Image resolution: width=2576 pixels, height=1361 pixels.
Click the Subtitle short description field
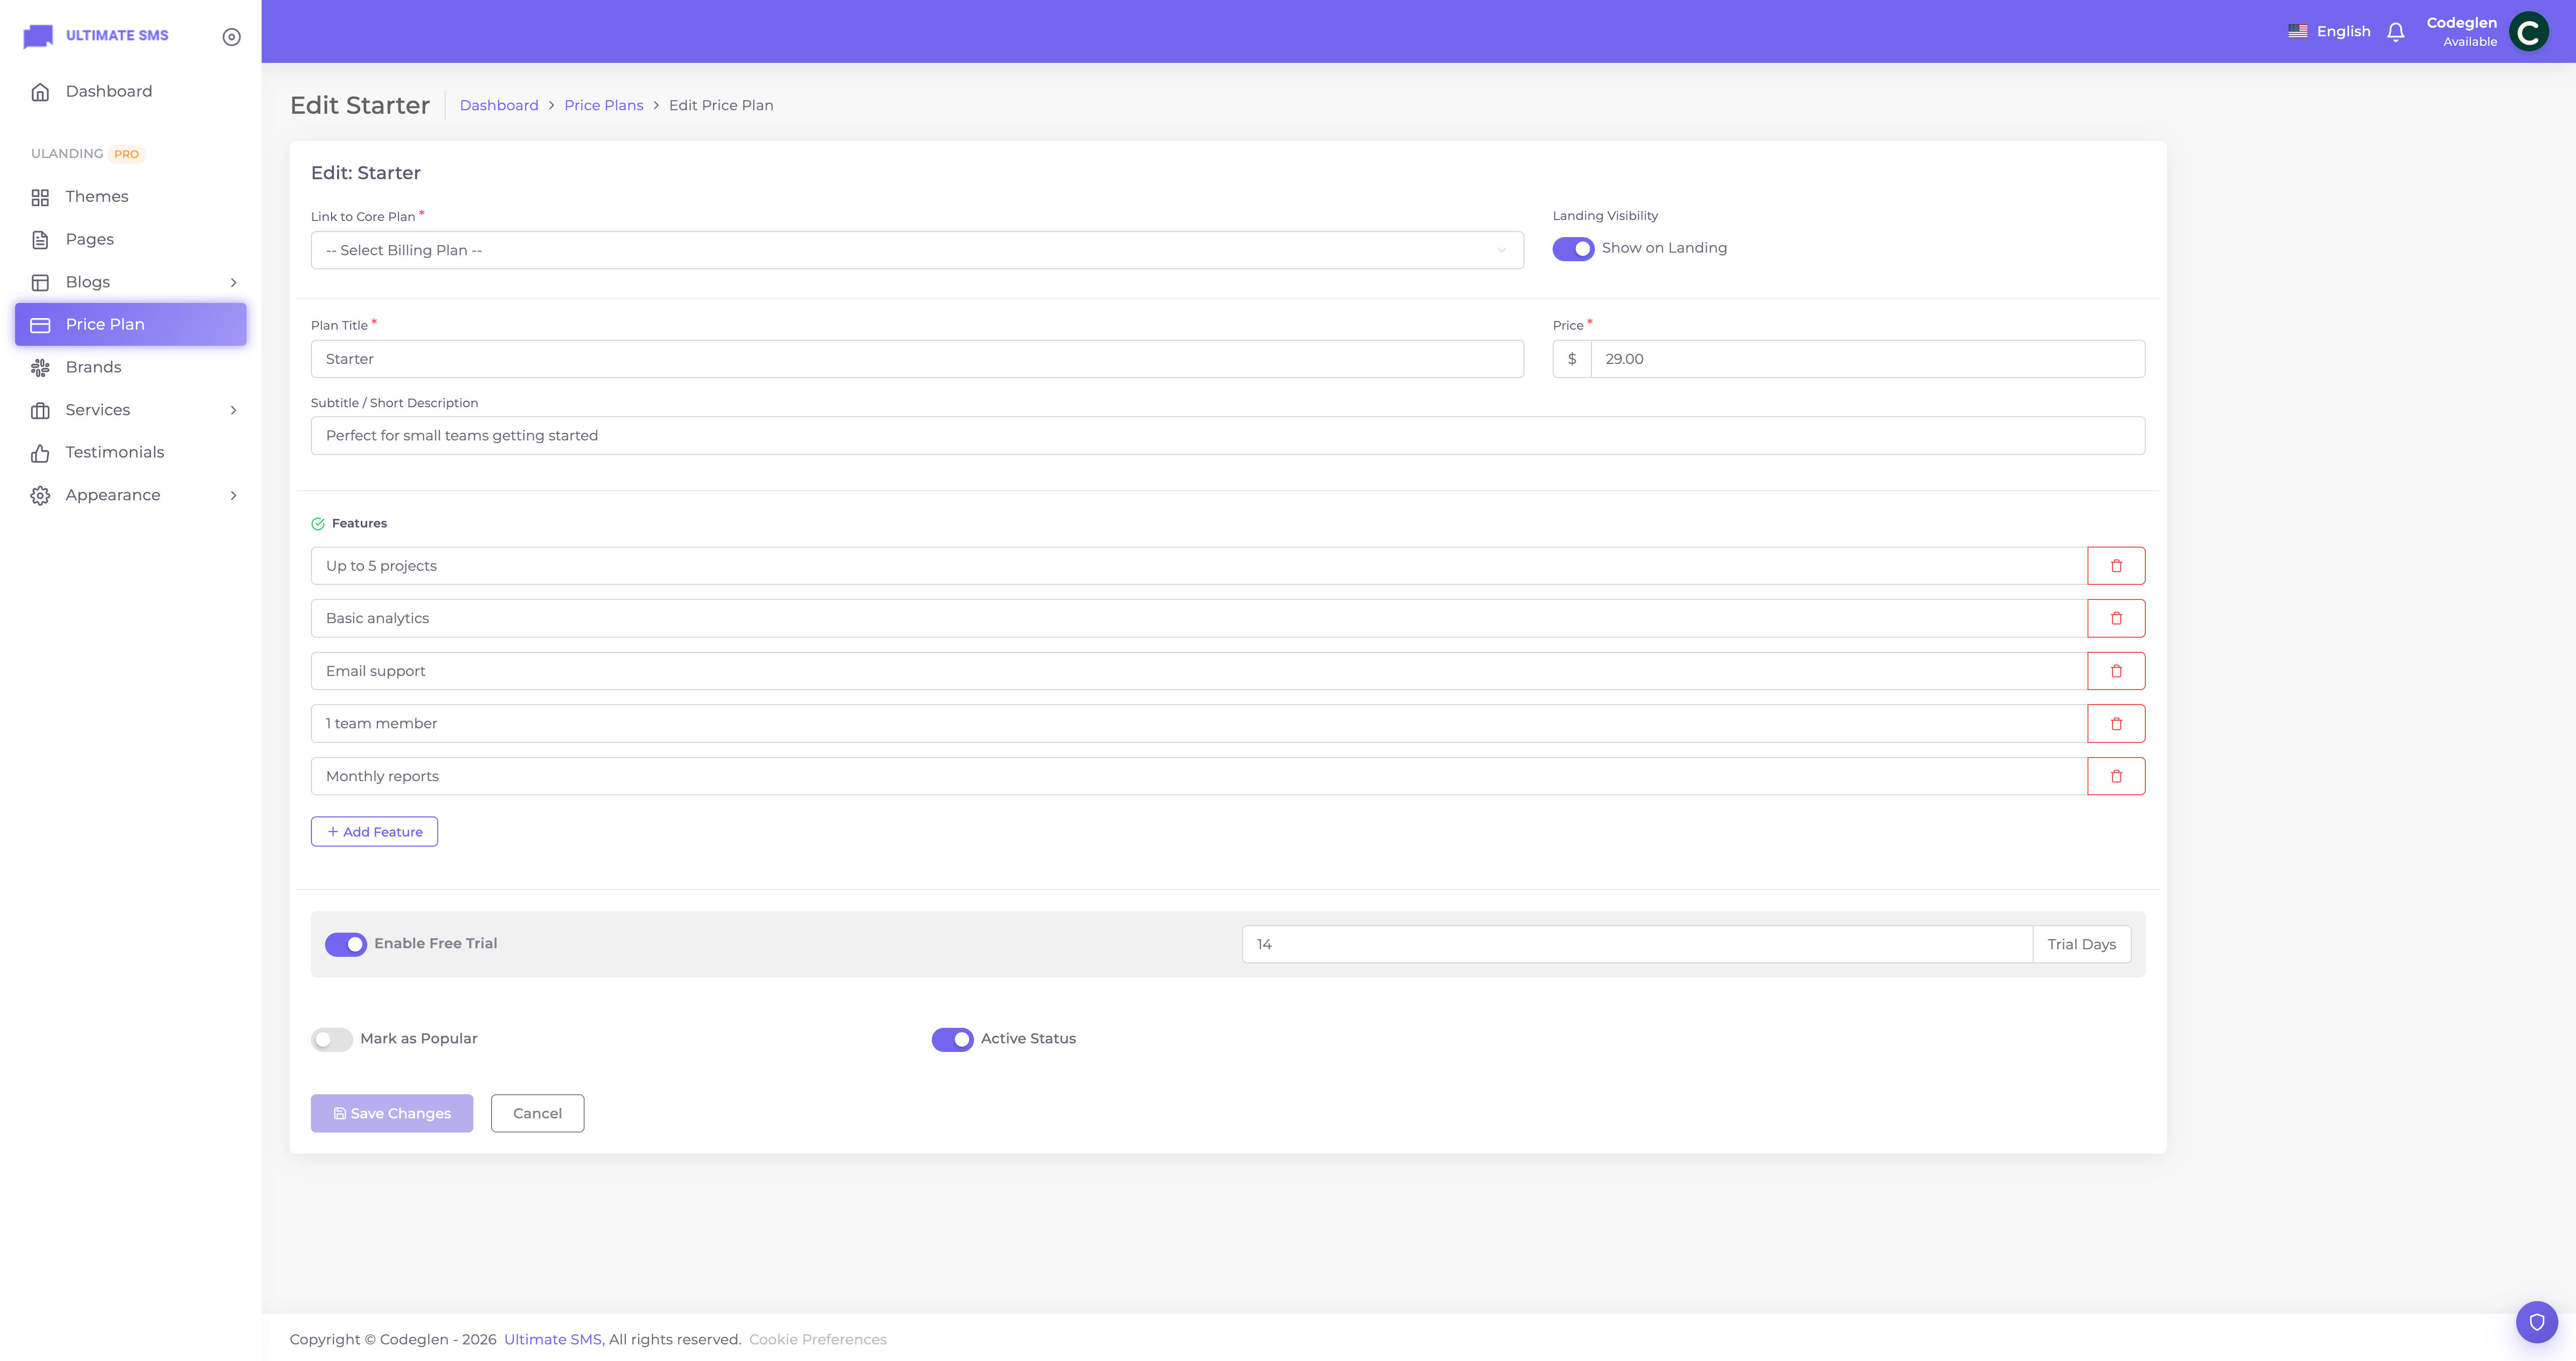click(x=1227, y=435)
